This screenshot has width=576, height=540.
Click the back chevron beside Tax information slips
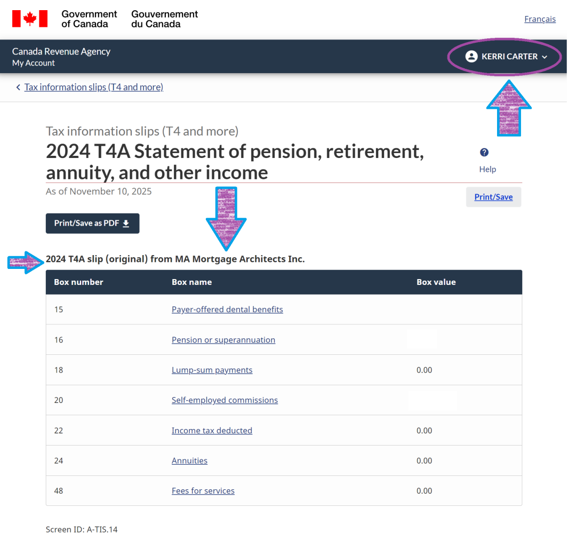18,88
